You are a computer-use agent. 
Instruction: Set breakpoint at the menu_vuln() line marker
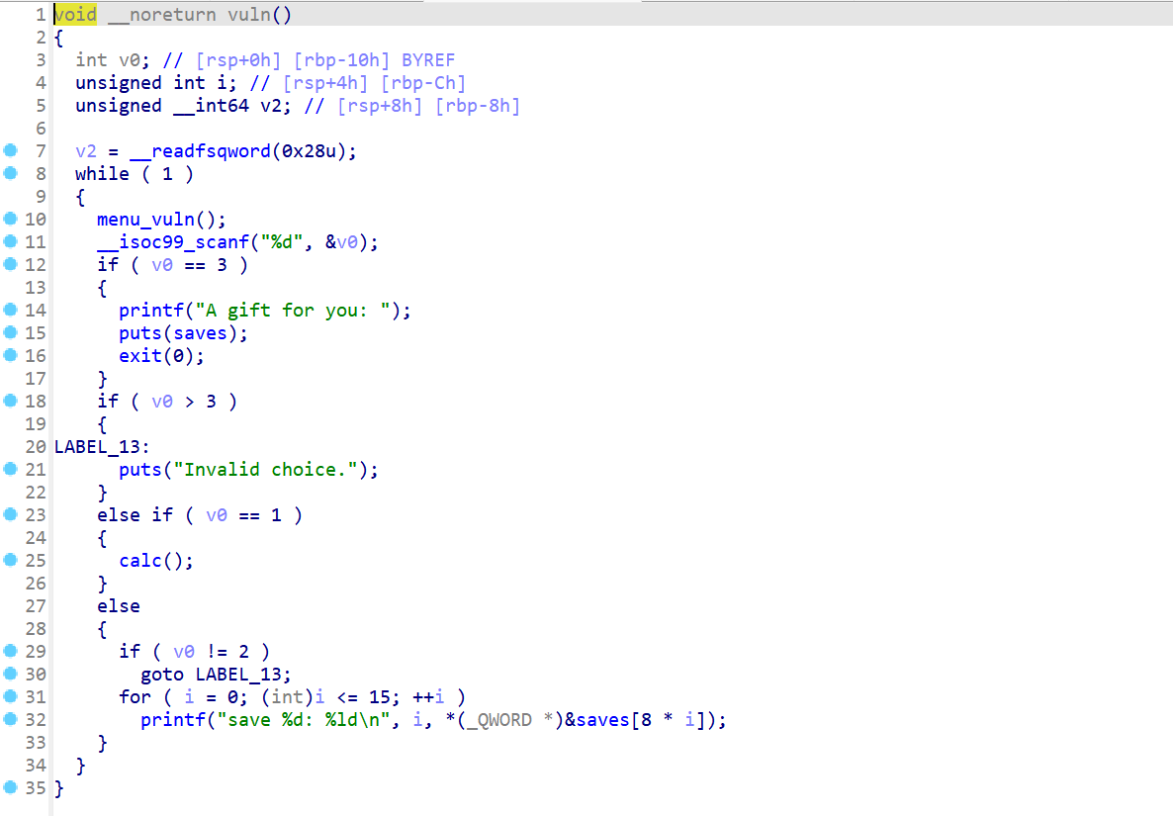(11, 220)
